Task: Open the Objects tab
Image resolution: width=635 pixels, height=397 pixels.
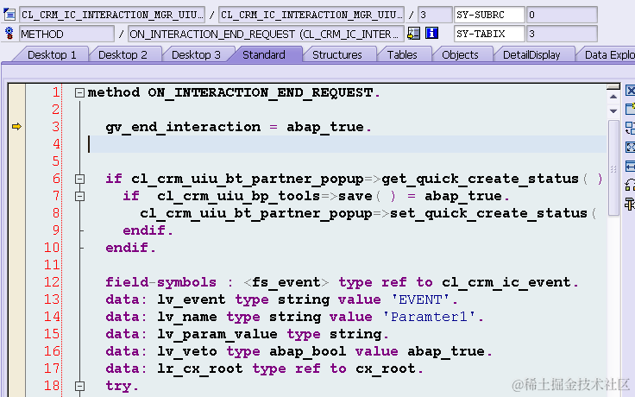Action: click(460, 54)
